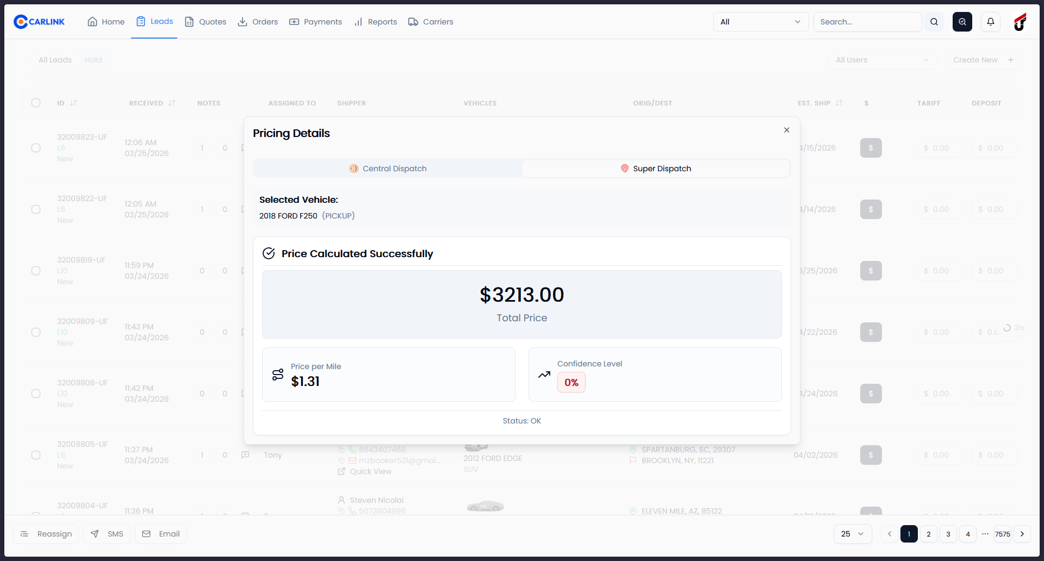Open the PICKUP link next to 2018 FORD F250
This screenshot has width=1044, height=561.
pyautogui.click(x=338, y=216)
